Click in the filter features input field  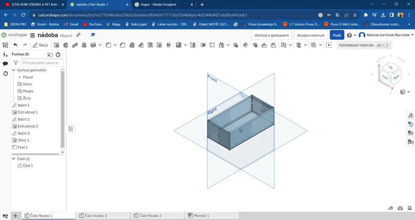[x=42, y=63]
